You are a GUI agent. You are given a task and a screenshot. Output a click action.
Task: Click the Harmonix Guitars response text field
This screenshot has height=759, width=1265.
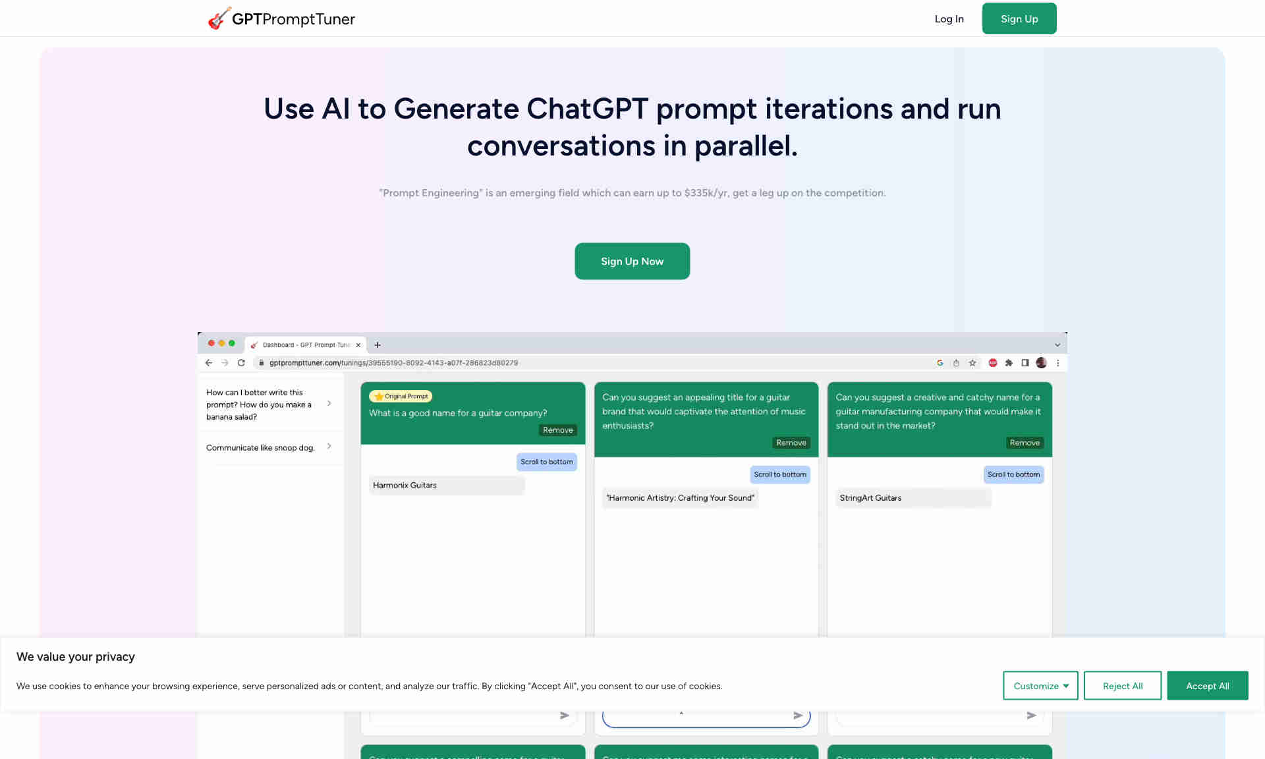(446, 484)
